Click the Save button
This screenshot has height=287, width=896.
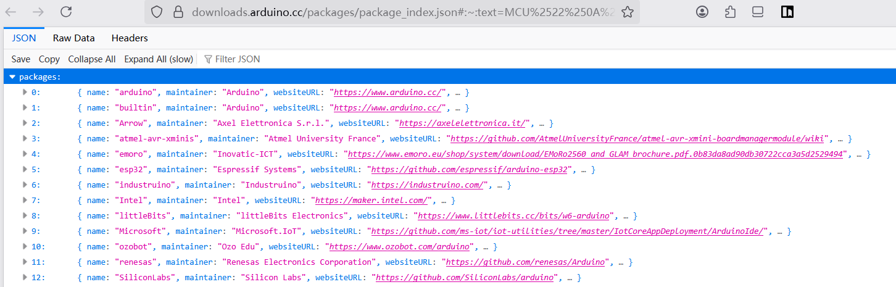coord(21,59)
